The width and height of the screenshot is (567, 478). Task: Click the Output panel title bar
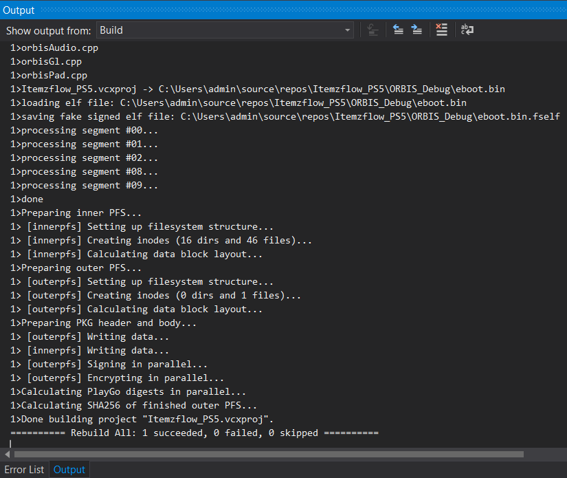tap(283, 10)
